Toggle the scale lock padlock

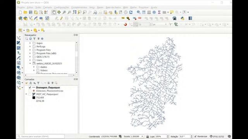coord(148,136)
